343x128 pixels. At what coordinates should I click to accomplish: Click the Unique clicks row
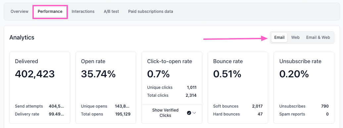click(172, 88)
